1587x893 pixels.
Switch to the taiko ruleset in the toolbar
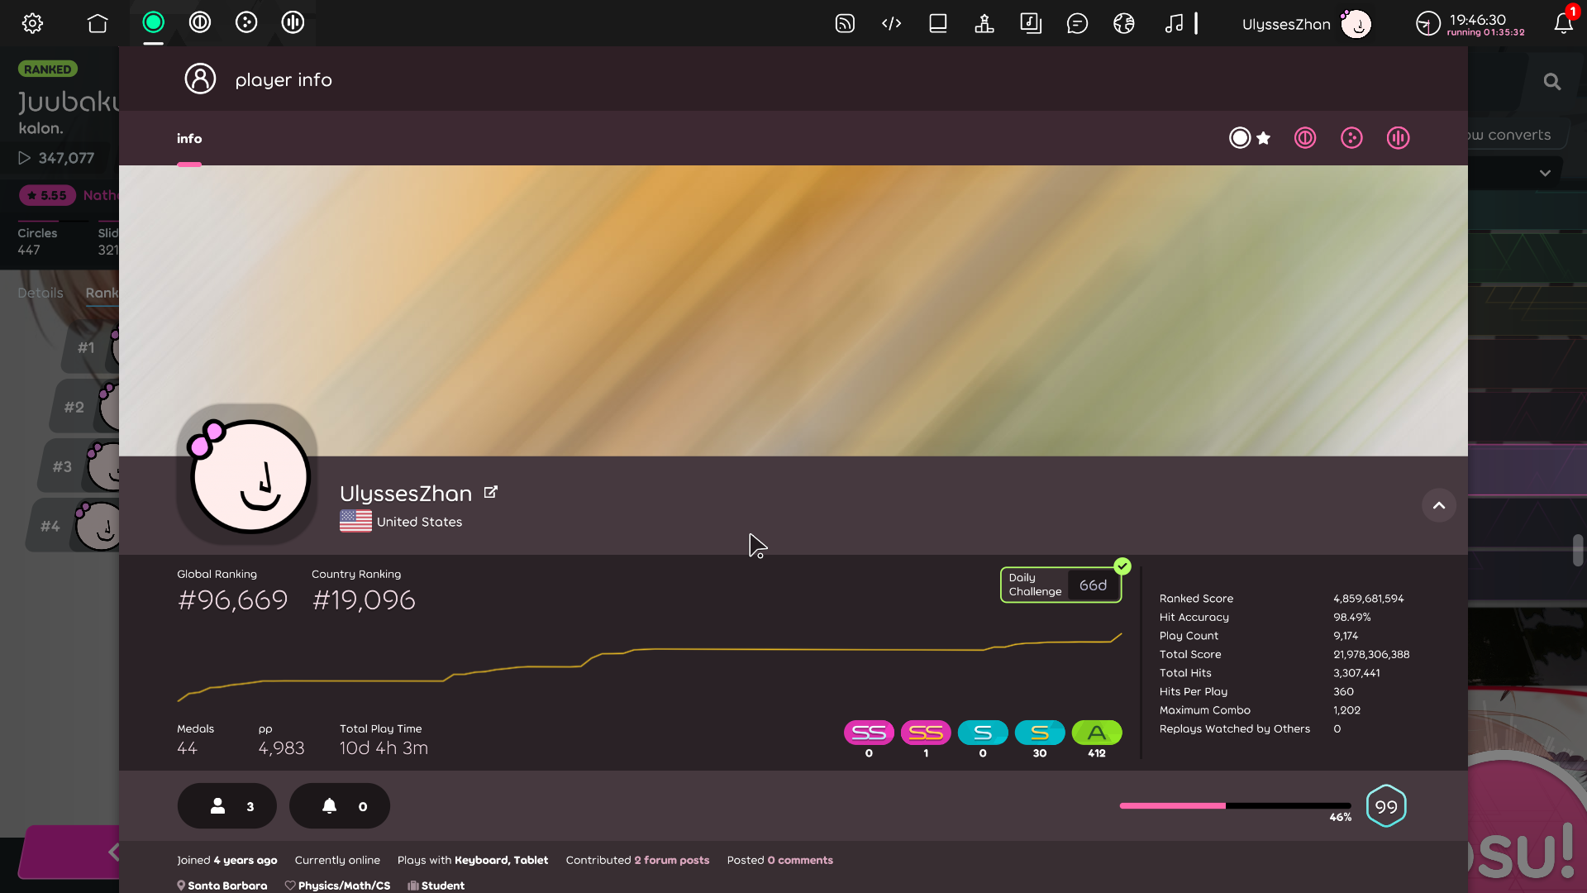pos(199,22)
